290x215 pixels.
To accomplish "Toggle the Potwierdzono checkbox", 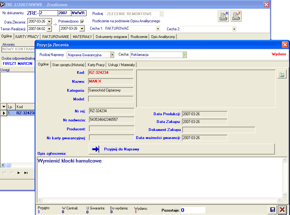I will pyautogui.click(x=82, y=21).
